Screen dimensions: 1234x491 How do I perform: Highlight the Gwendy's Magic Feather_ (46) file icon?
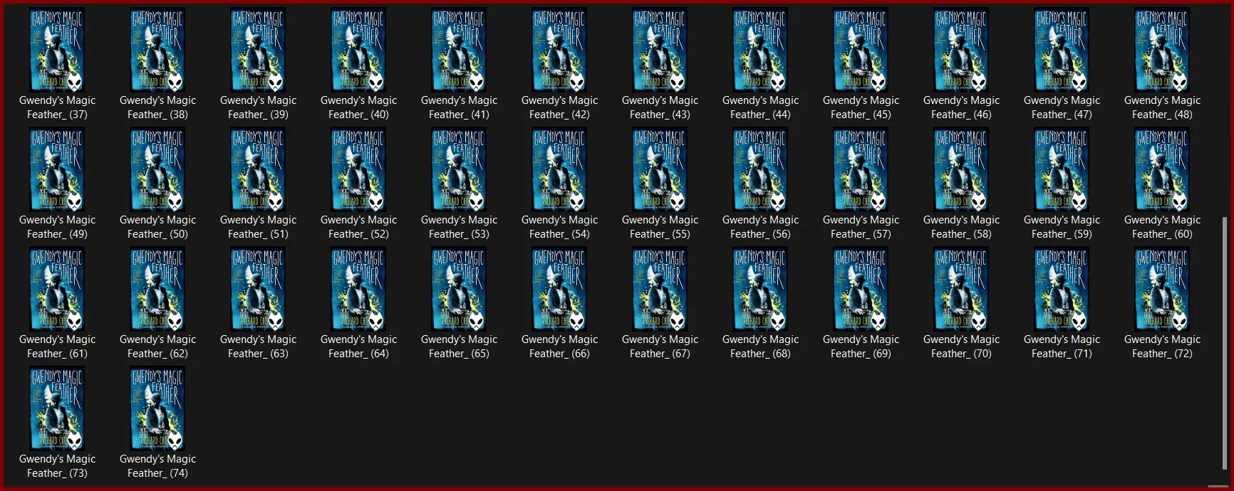point(961,50)
